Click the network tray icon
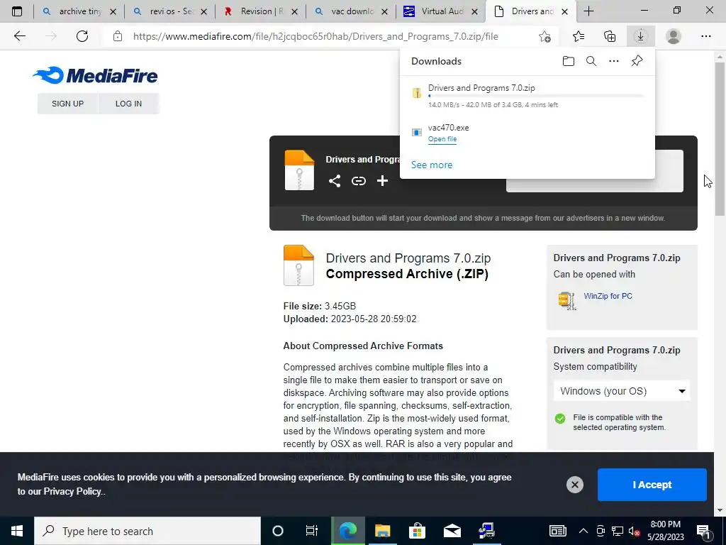 point(618,531)
